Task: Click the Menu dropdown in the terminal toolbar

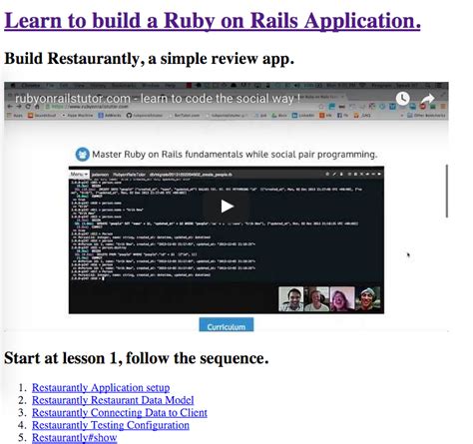Action: pos(79,175)
